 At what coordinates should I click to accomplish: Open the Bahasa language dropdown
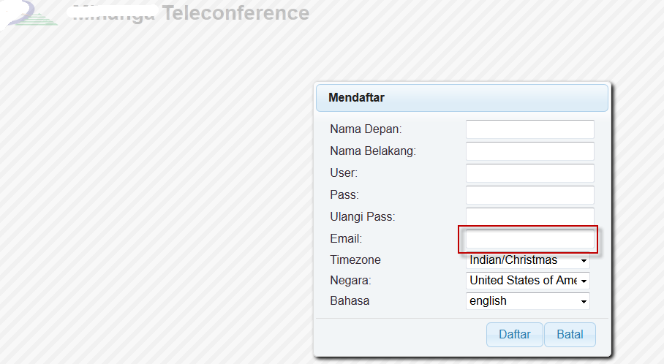[x=528, y=301]
